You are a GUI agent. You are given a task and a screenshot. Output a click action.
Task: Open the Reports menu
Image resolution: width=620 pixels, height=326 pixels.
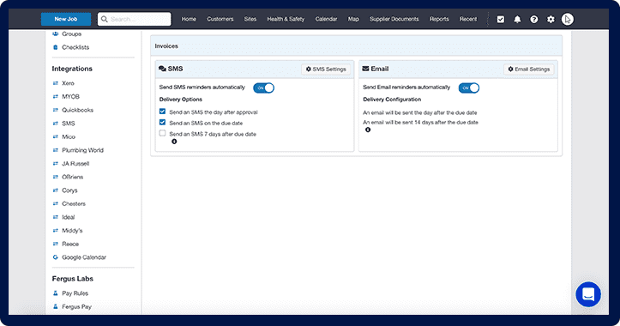(x=439, y=19)
